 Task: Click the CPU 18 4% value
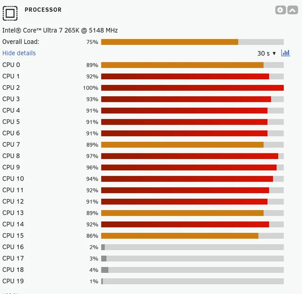pyautogui.click(x=94, y=270)
